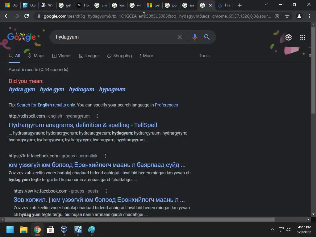This screenshot has width=316, height=237.
Task: Open the Control Panel taskbar icon
Action: click(78, 230)
